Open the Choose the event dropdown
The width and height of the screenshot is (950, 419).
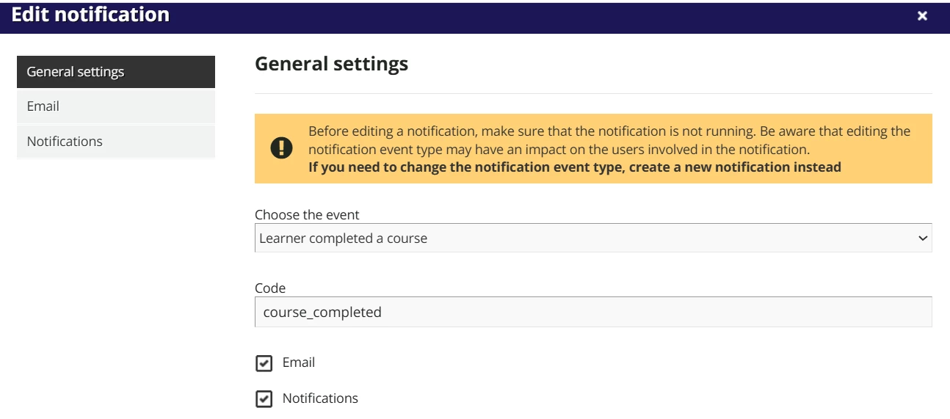[592, 238]
